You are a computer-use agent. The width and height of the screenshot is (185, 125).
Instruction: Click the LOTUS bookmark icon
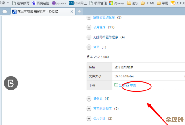point(173,3)
